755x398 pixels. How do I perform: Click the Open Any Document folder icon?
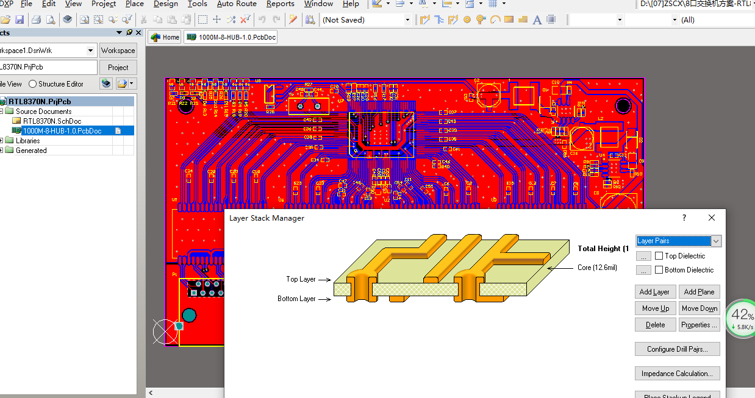[5, 20]
